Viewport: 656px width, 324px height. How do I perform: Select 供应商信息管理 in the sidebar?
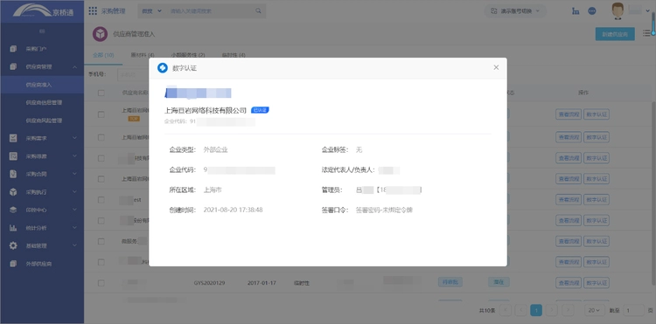click(44, 103)
